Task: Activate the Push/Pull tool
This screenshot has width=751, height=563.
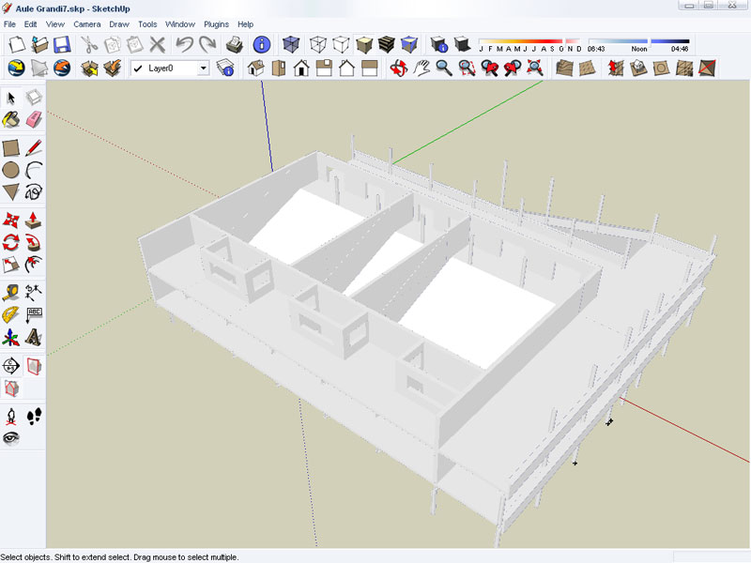Action: pyautogui.click(x=35, y=220)
